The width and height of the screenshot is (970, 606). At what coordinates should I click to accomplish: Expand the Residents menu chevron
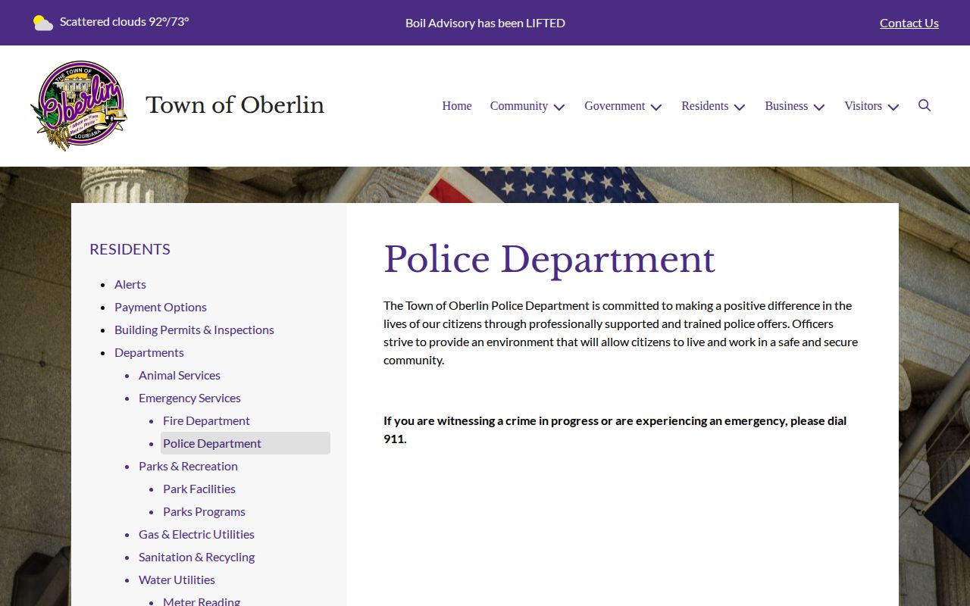coord(740,107)
